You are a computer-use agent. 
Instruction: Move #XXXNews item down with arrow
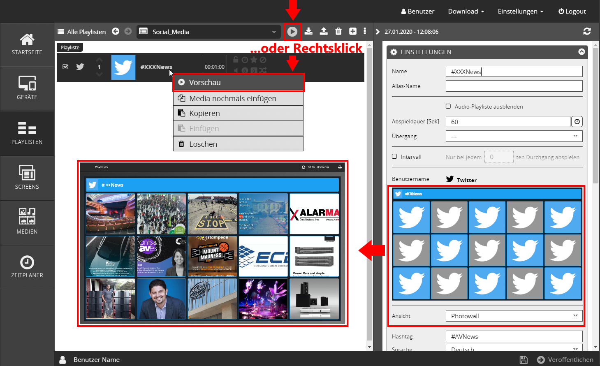(x=99, y=74)
